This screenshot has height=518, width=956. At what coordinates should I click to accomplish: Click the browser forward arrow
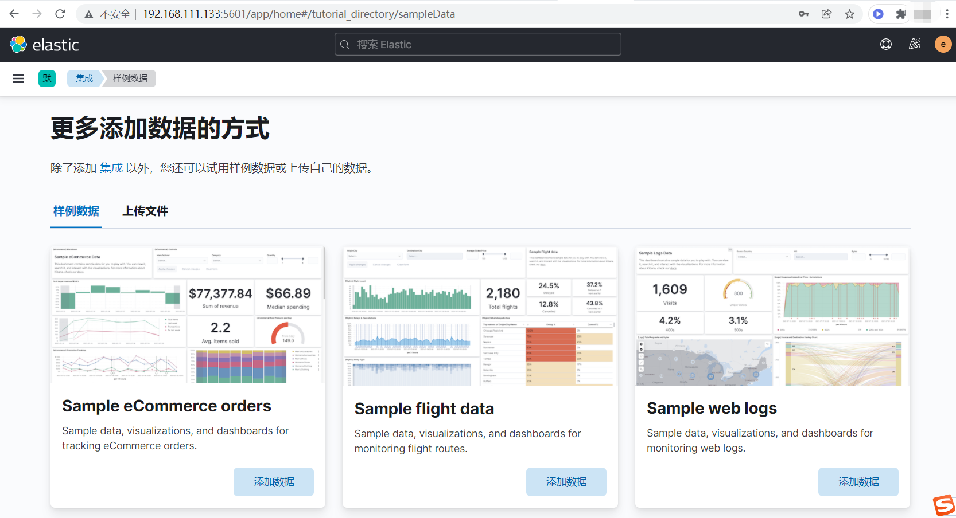[37, 14]
